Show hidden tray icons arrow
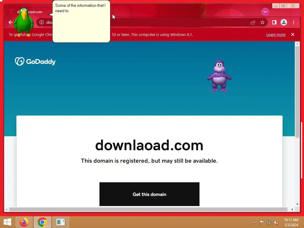 pyautogui.click(x=254, y=222)
